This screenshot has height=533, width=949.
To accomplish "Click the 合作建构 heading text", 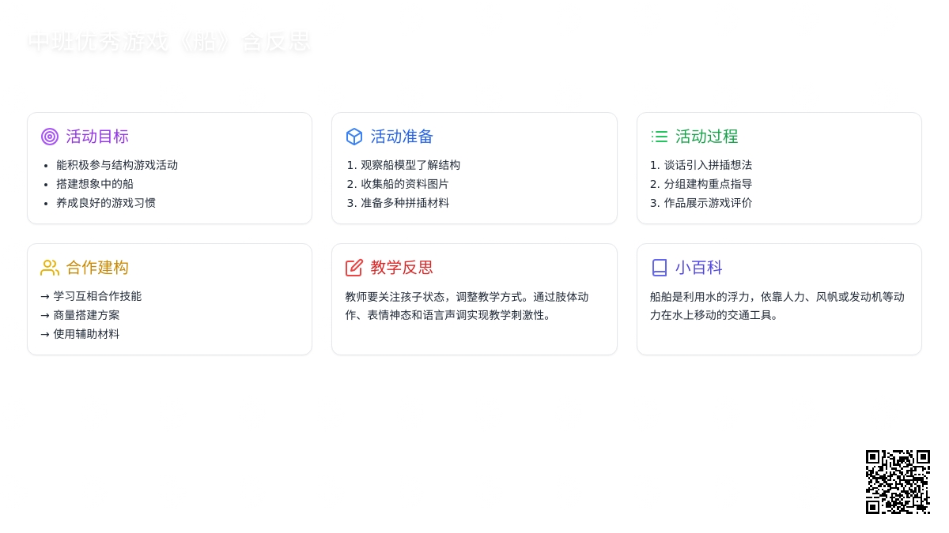I will click(97, 268).
